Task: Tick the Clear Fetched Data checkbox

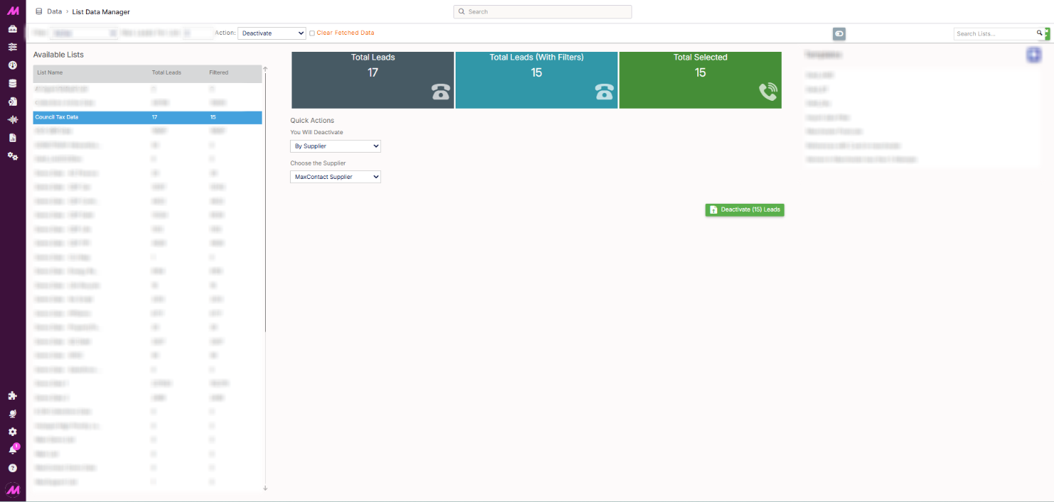Action: [312, 33]
